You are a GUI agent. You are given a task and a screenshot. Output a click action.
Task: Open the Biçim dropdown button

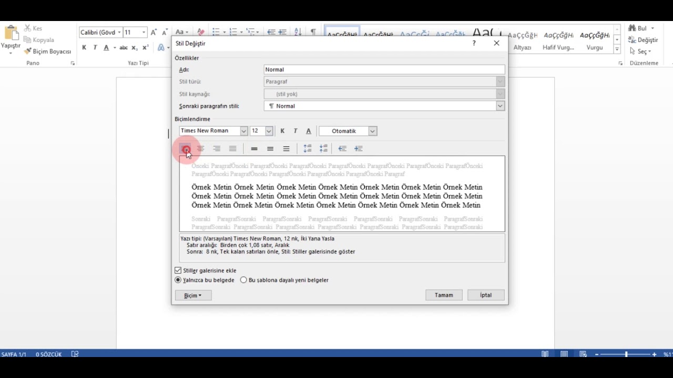[193, 296]
